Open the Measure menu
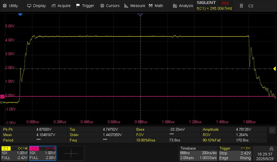277x162 pixels. coord(135,6)
